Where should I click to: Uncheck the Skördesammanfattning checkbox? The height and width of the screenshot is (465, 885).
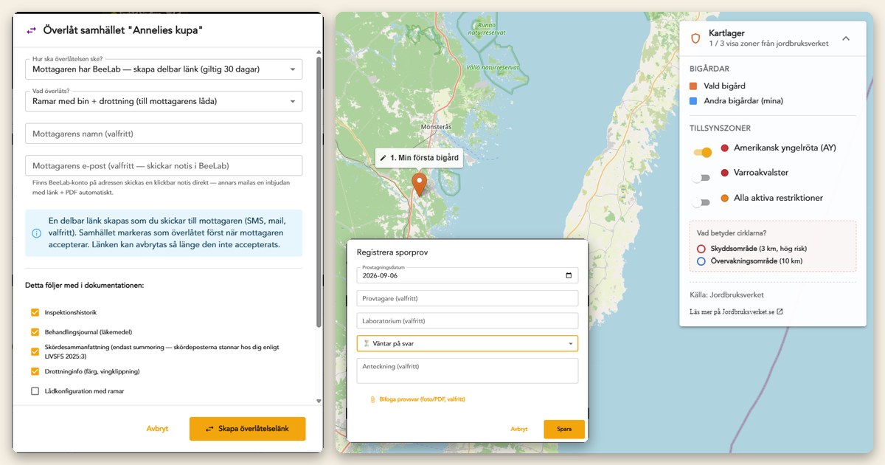point(35,352)
